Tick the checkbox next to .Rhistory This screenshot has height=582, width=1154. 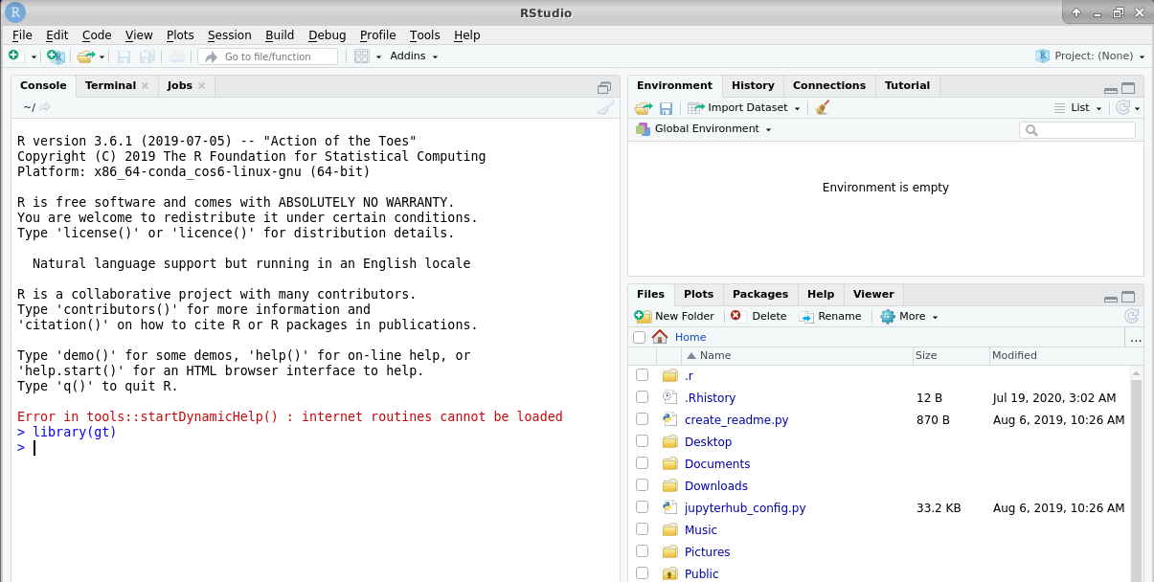642,397
